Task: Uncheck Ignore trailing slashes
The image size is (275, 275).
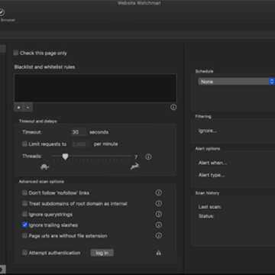Action: [x=24, y=225]
